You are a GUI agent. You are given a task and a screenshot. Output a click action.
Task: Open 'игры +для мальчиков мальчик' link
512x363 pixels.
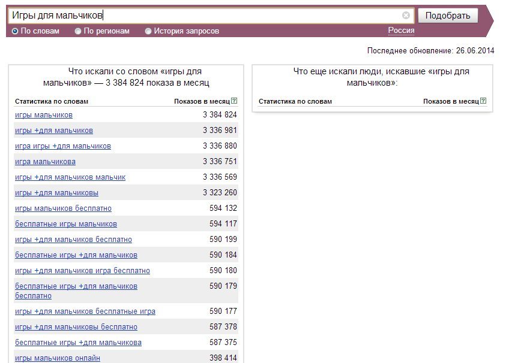[70, 177]
